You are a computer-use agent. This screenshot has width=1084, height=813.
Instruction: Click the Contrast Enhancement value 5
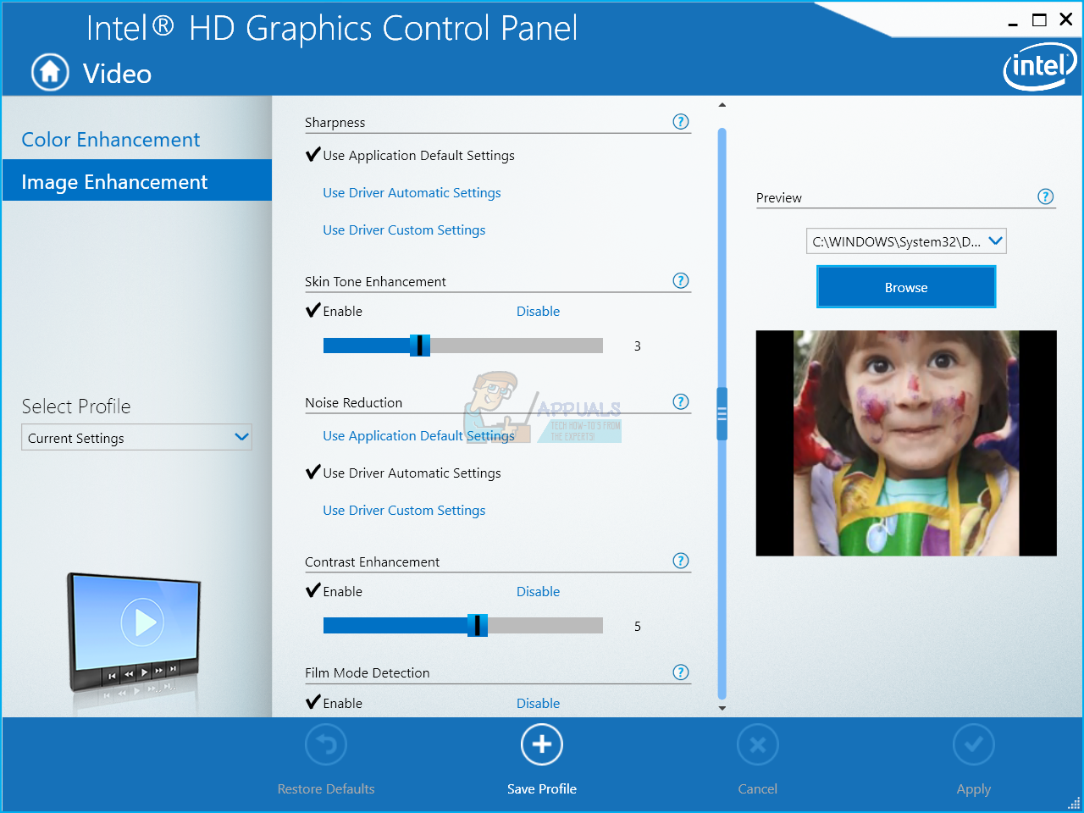pyautogui.click(x=638, y=627)
